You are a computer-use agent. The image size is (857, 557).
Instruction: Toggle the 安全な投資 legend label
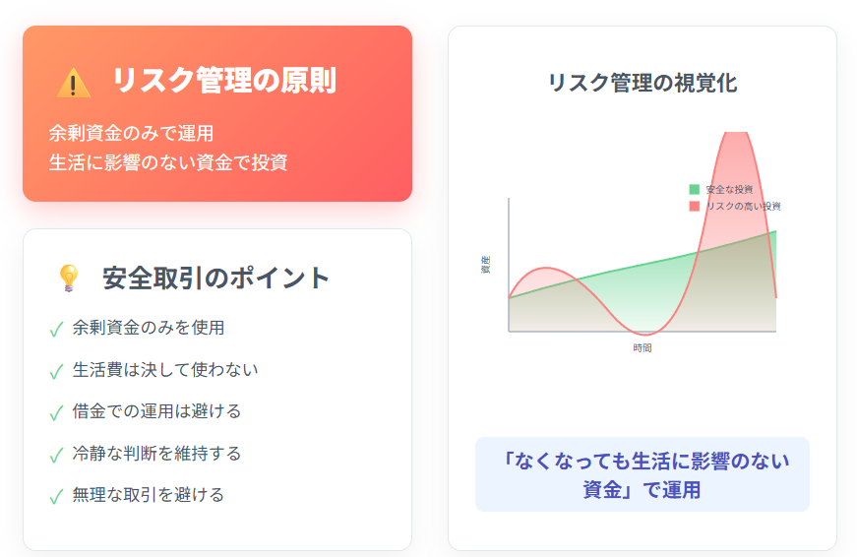click(729, 190)
